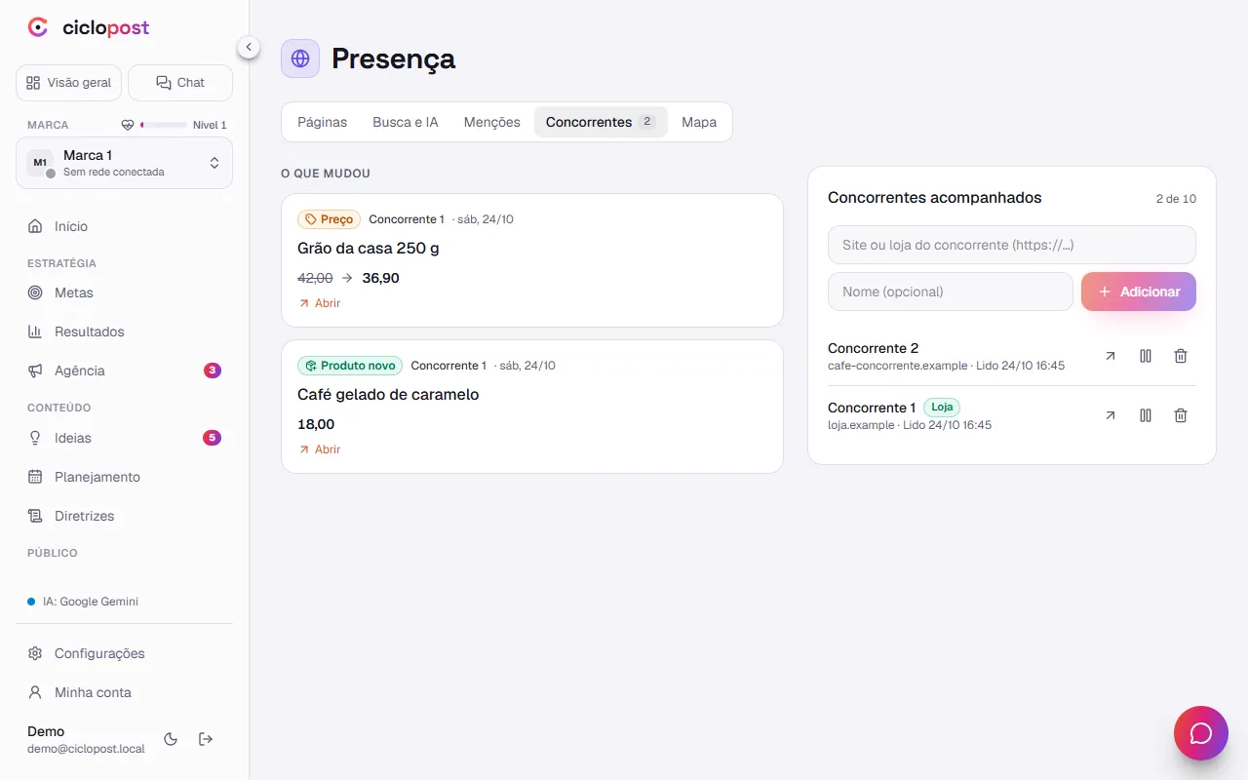1248x780 pixels.
Task: Click demo@ciclopost.local user text
Action: point(86,749)
